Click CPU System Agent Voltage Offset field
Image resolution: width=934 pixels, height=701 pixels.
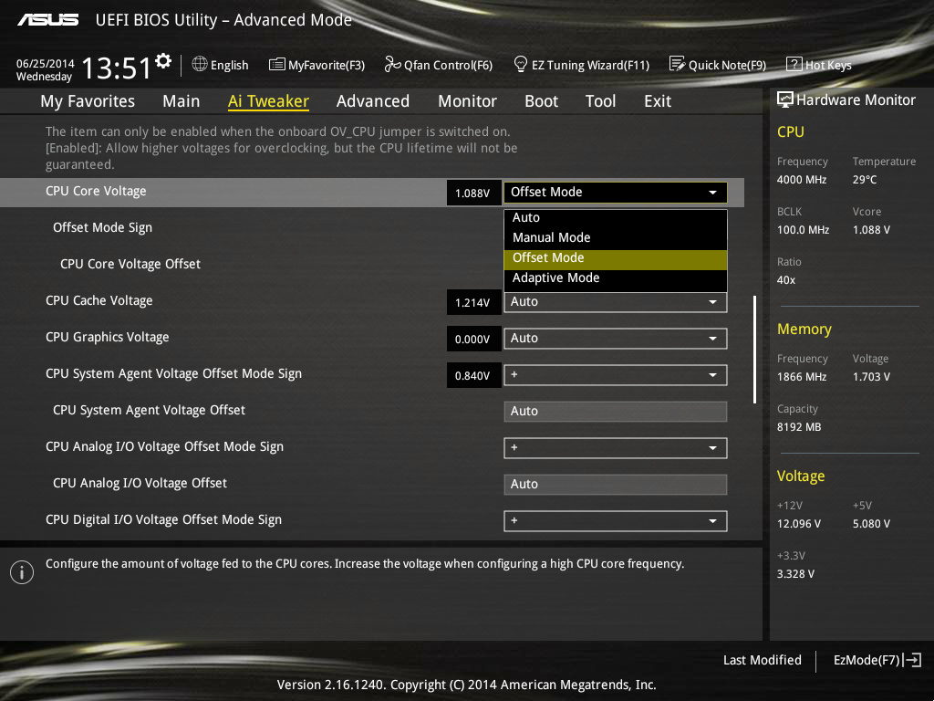(616, 412)
